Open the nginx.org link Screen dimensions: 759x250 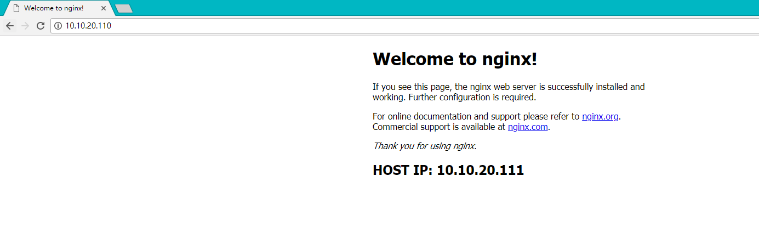point(600,116)
